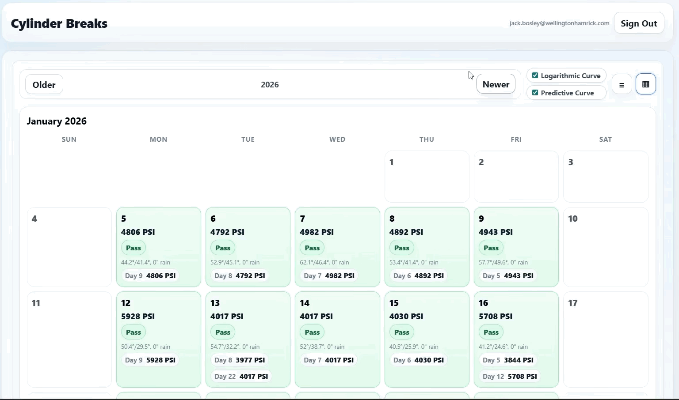679x400 pixels.
Task: Click the Pass badge on January 16
Action: pyautogui.click(x=491, y=332)
